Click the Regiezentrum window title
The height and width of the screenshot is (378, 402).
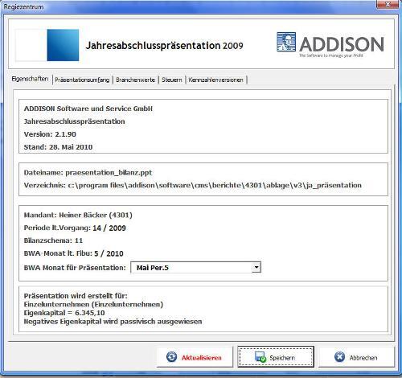pyautogui.click(x=23, y=6)
